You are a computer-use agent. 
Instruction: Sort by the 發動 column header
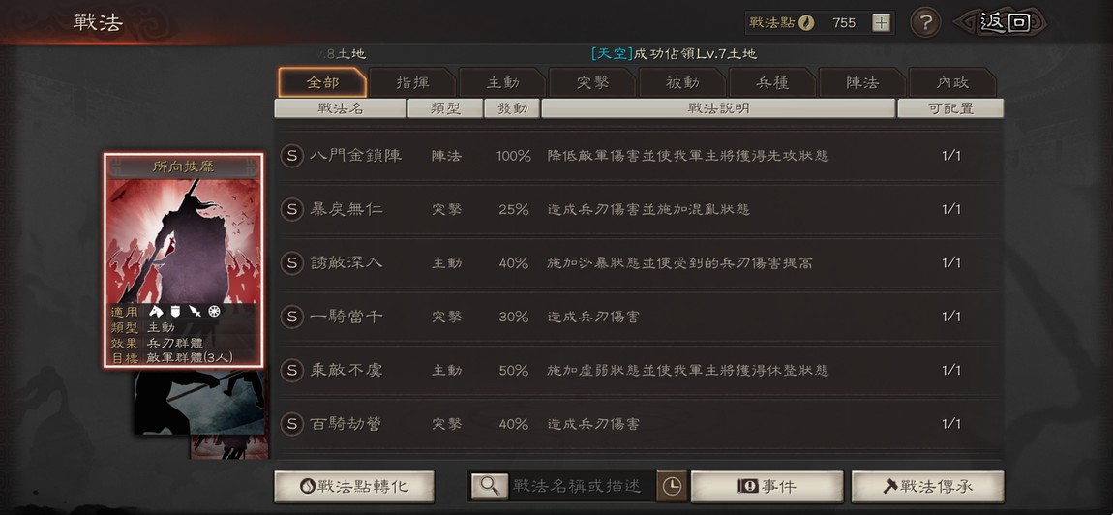tap(512, 108)
